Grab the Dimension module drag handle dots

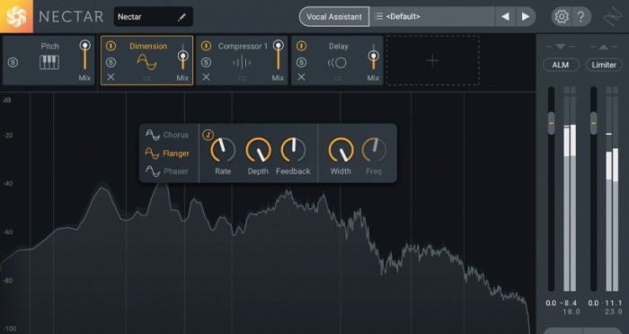pos(146,79)
